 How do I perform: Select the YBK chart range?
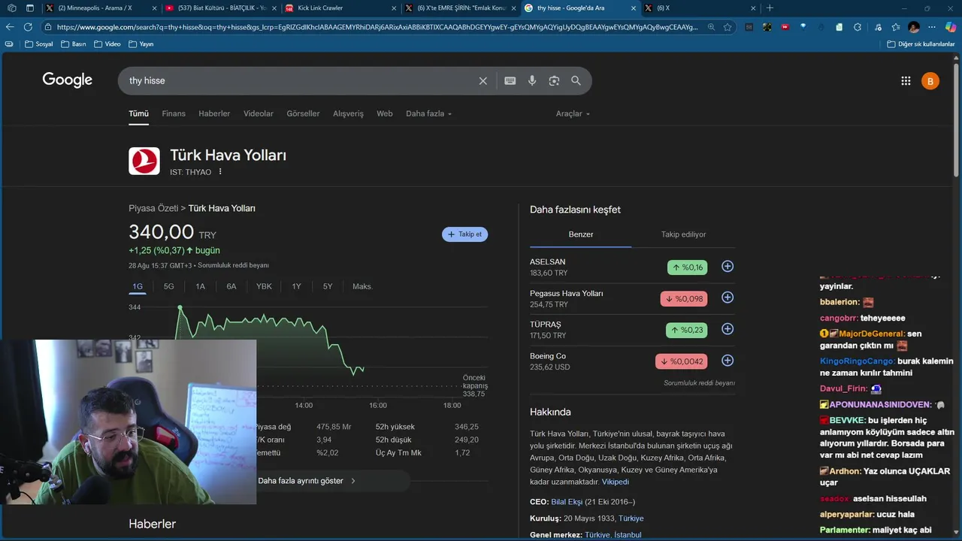264,286
